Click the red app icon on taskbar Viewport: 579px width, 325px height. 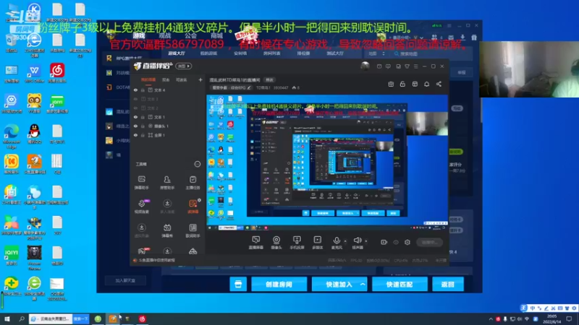coord(142,318)
